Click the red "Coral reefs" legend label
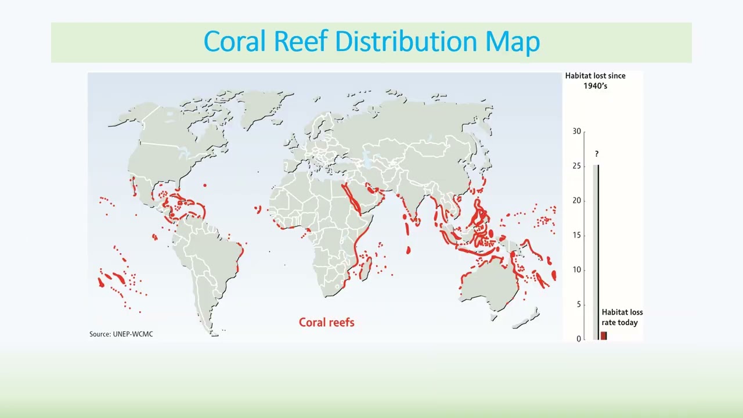This screenshot has width=743, height=418. tap(326, 322)
